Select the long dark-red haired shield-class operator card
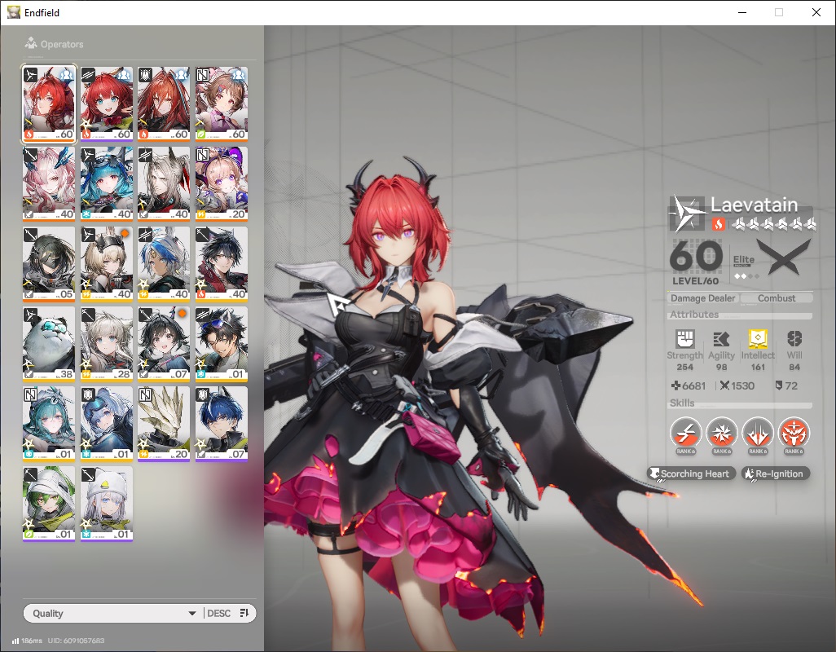The width and height of the screenshot is (836, 652). 164,104
